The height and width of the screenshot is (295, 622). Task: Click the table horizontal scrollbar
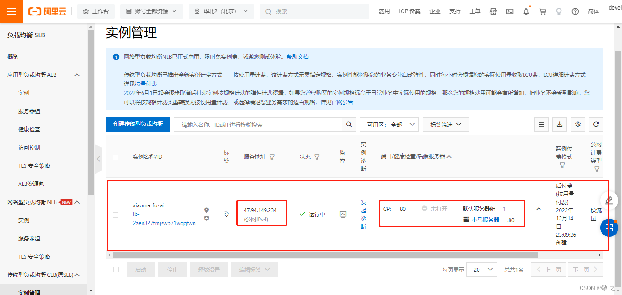coord(325,255)
